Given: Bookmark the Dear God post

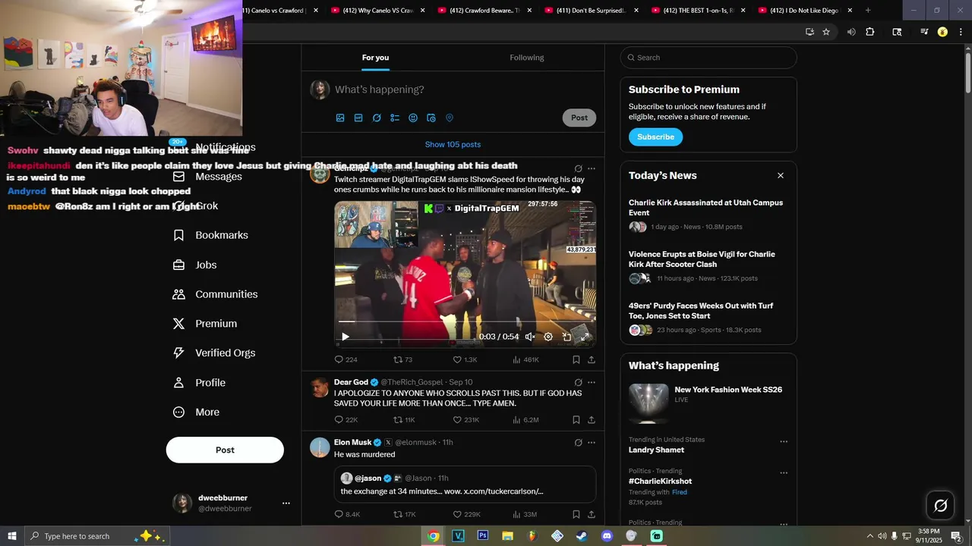Looking at the screenshot, I should coord(576,419).
